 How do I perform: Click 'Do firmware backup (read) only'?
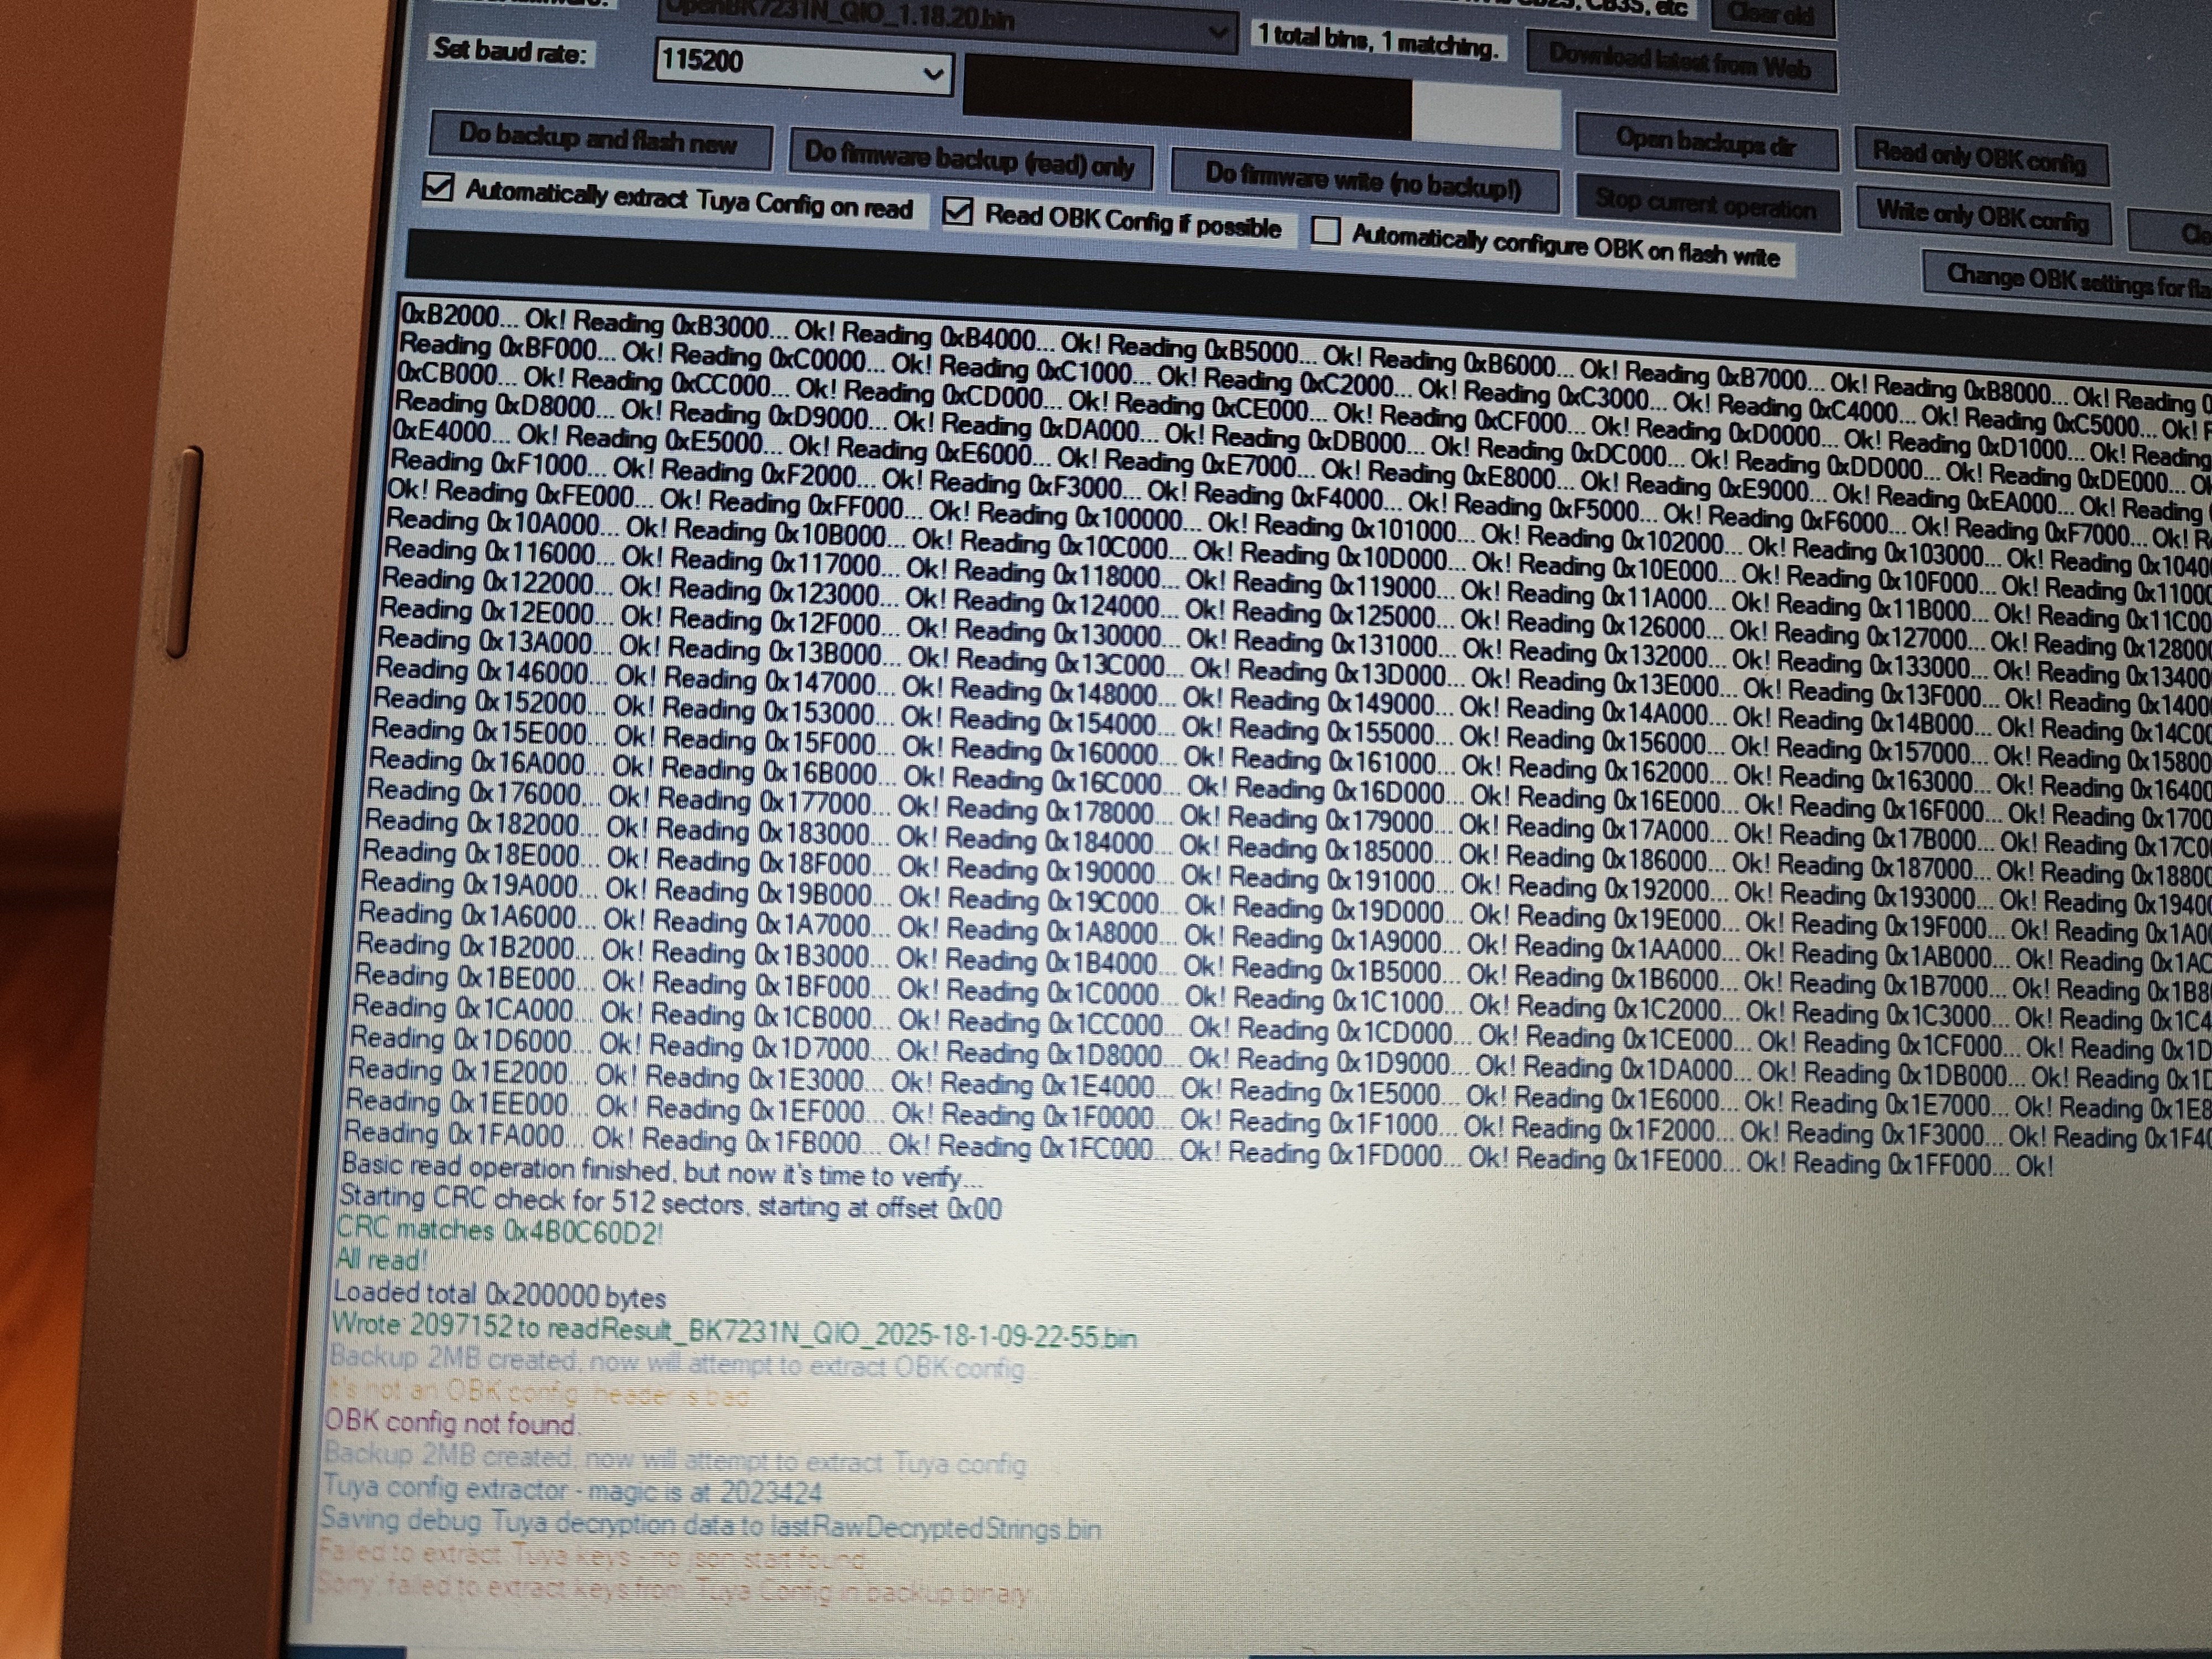tap(970, 160)
